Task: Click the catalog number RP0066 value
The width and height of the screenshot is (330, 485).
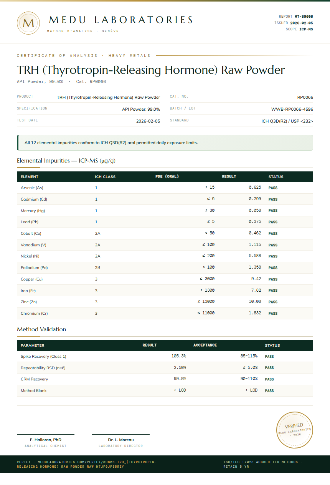Action: pyautogui.click(x=305, y=97)
